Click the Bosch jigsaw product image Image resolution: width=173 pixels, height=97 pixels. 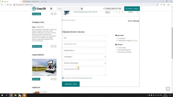(67, 13)
